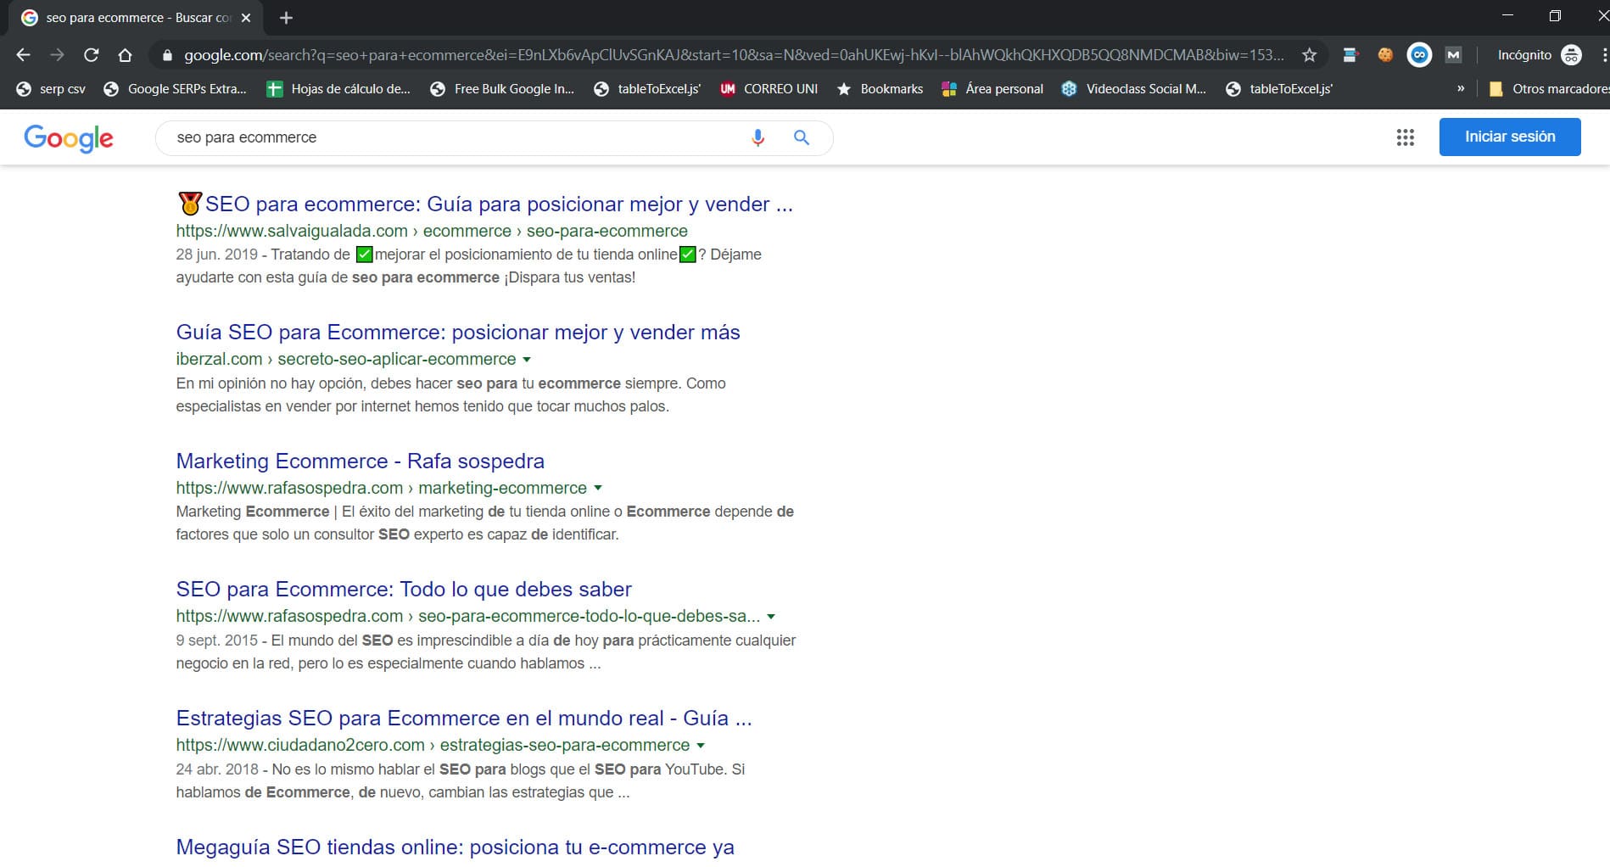This screenshot has width=1610, height=867.
Task: Bookmark this page with the star icon
Action: 1310,55
